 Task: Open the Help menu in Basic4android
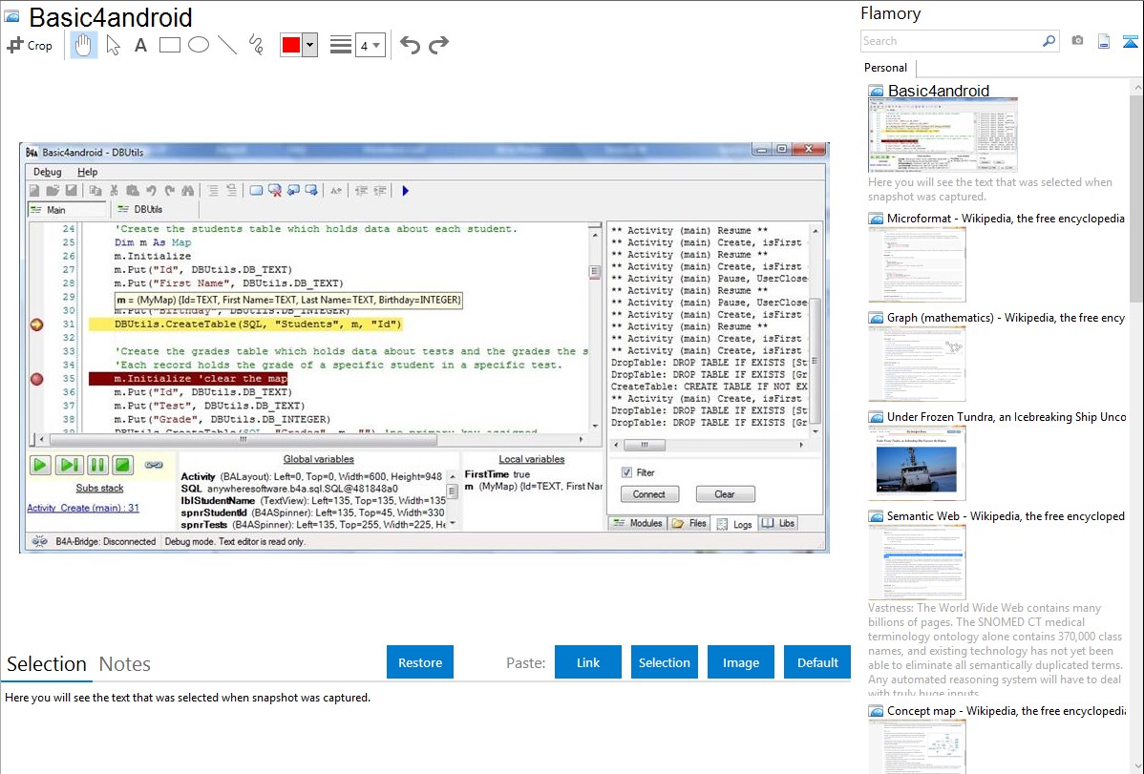(88, 172)
